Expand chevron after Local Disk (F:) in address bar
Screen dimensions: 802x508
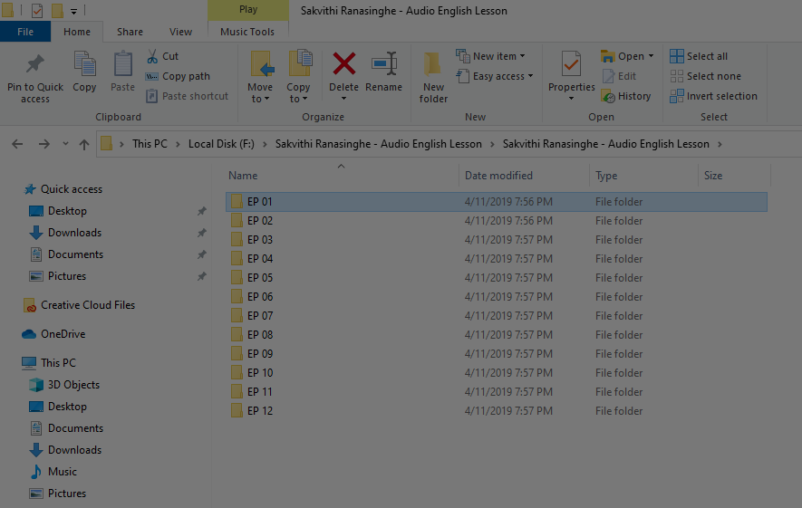265,144
